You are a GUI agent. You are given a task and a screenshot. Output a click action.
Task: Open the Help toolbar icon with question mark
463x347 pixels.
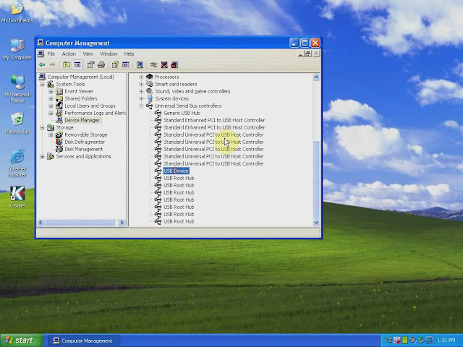(115, 64)
